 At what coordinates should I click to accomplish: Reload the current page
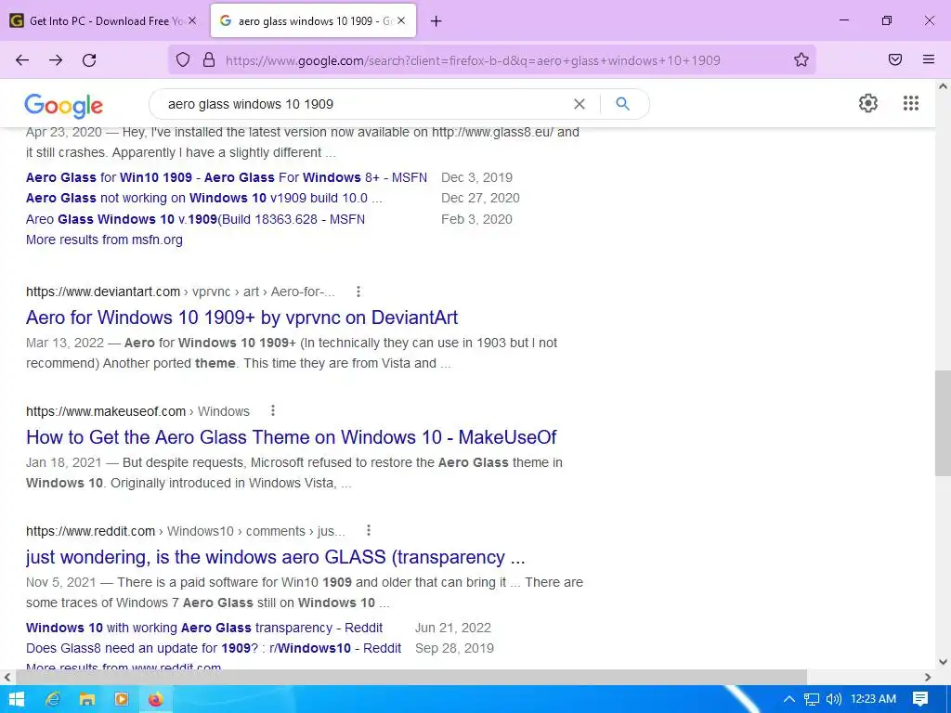(x=89, y=60)
